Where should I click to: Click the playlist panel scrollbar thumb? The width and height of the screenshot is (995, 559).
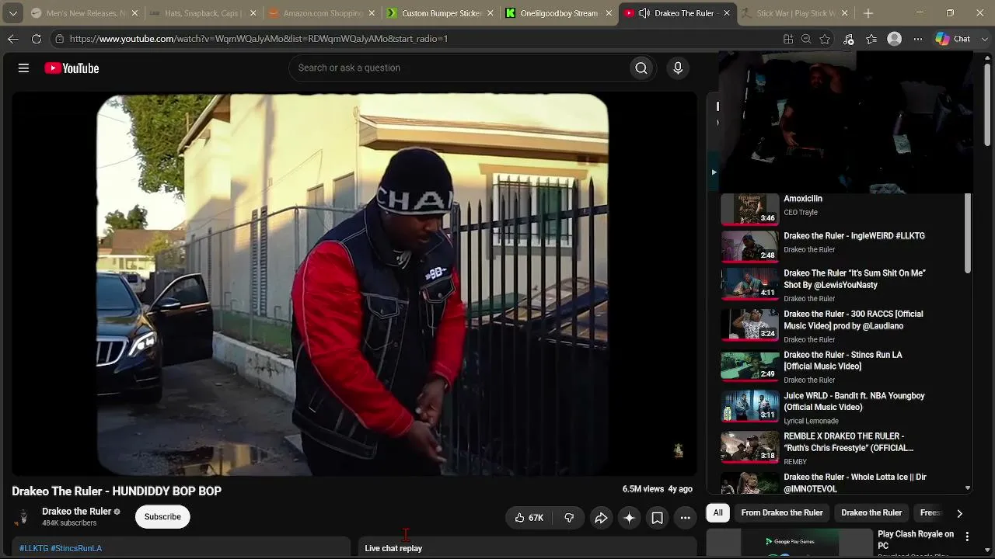(x=968, y=234)
